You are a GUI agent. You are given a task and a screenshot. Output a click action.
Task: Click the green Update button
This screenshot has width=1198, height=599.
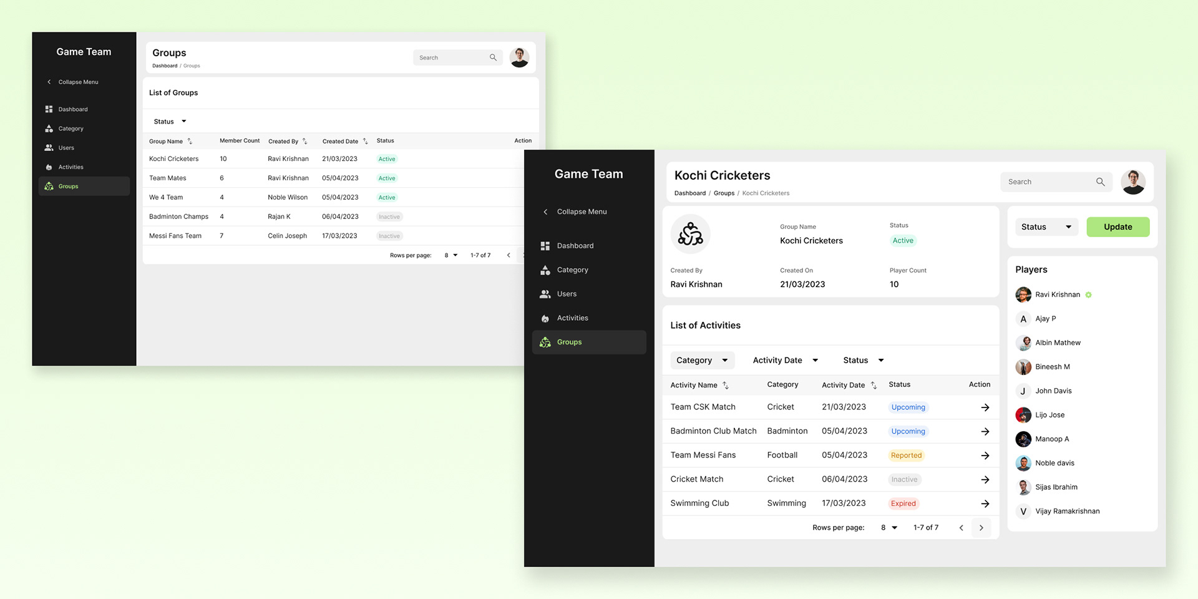[1118, 227]
